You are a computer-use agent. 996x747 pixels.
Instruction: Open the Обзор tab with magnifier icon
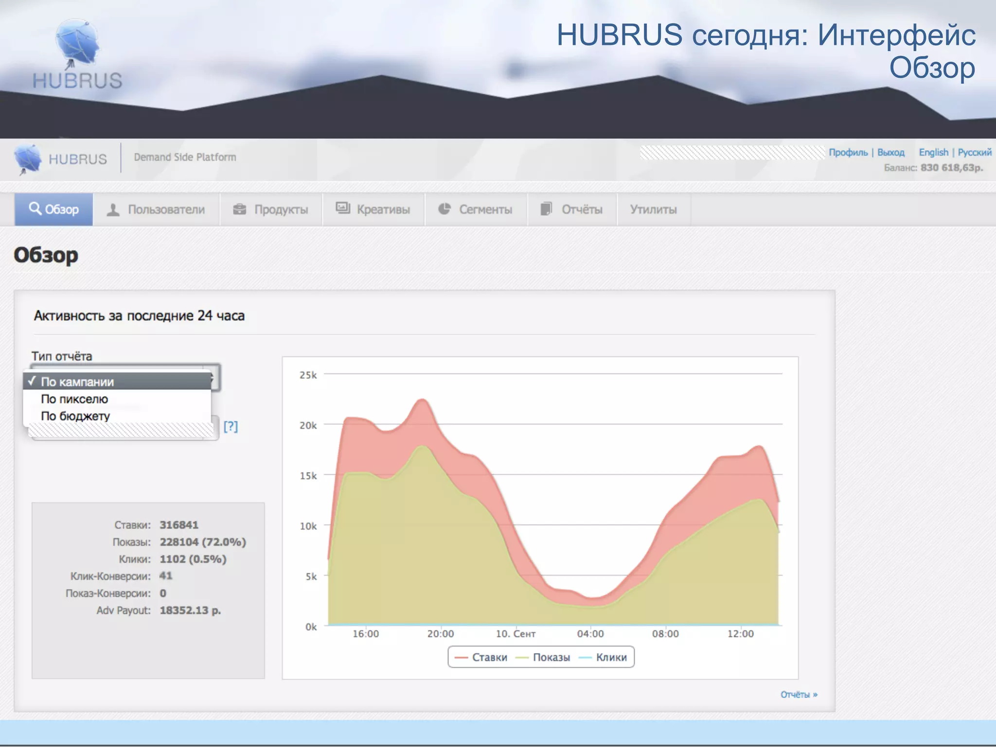point(53,209)
